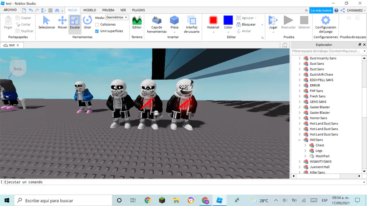Screen dimensions: 367x206
Task: Open the PLUGINS tab
Action: click(x=138, y=10)
